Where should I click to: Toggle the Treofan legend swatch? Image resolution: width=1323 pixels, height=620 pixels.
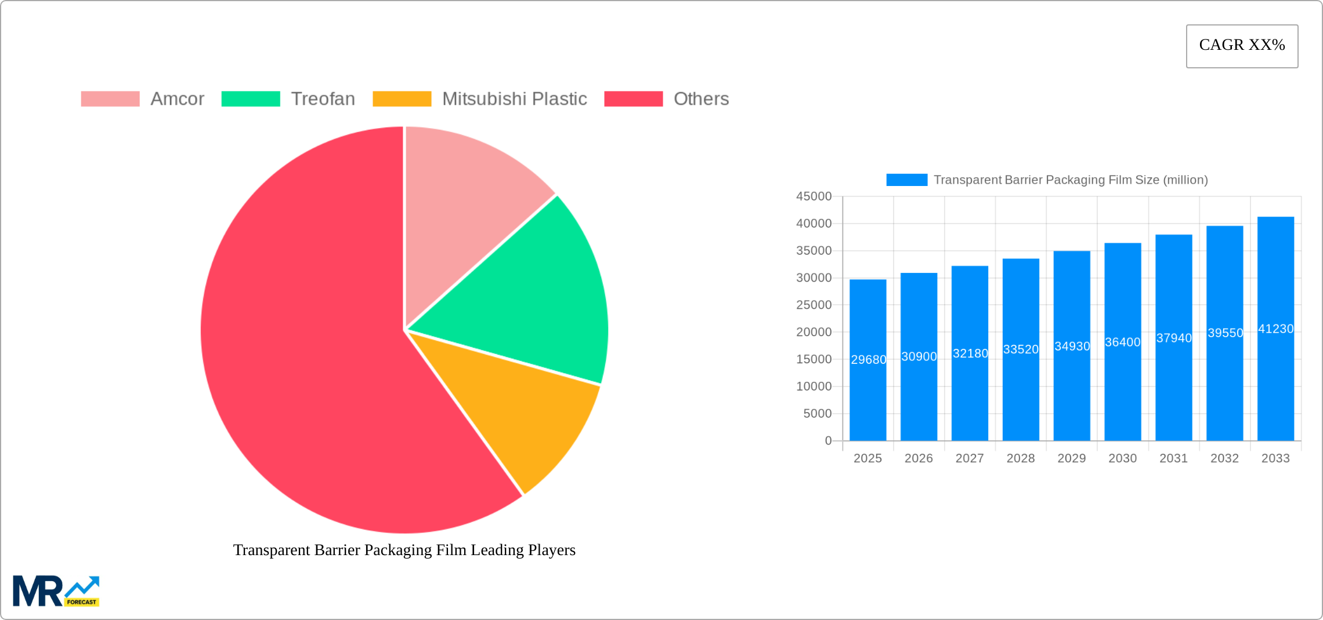click(x=251, y=99)
